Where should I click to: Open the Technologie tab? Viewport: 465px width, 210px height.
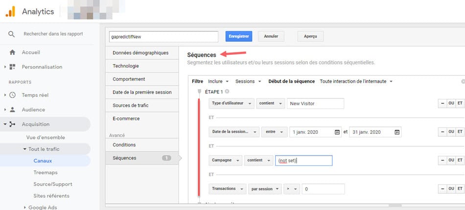point(142,66)
